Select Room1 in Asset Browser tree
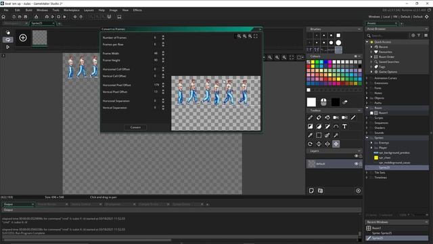The width and height of the screenshot is (433, 244). [x=383, y=113]
